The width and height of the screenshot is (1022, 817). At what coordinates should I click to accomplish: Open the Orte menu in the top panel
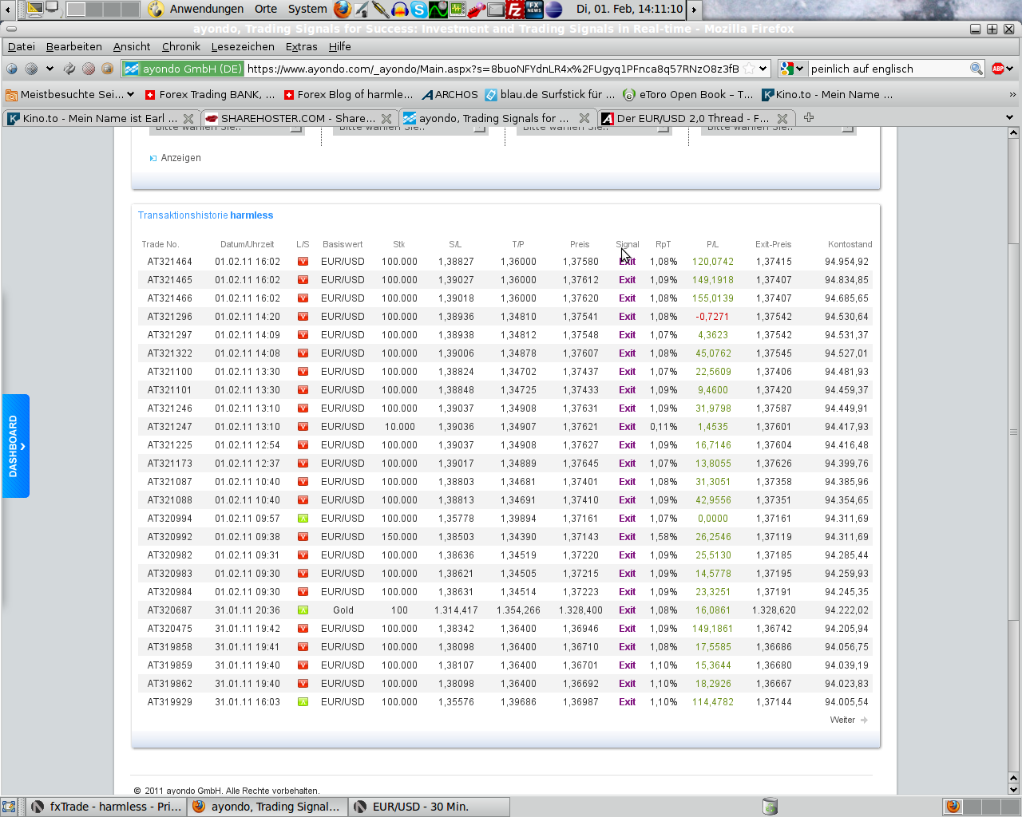coord(266,10)
